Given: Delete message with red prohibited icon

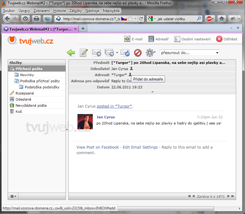Looking at the screenshot, I should coord(138,53).
